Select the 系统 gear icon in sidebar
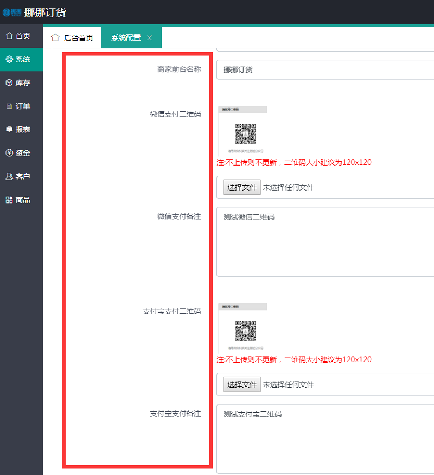The height and width of the screenshot is (475, 434). (x=9, y=59)
